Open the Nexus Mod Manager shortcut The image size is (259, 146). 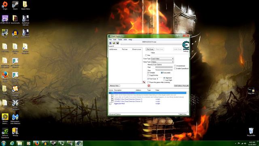15,91
